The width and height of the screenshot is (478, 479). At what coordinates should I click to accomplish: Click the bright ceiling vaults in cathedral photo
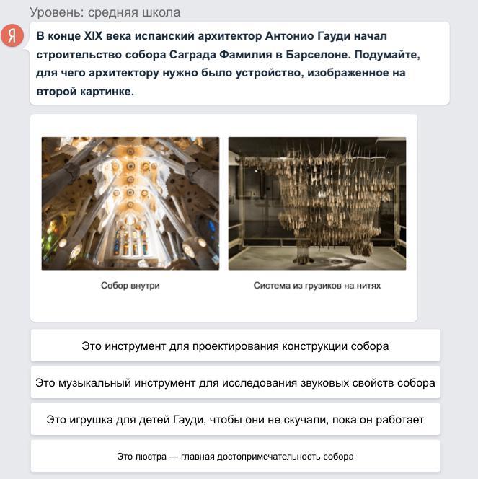pyautogui.click(x=130, y=177)
